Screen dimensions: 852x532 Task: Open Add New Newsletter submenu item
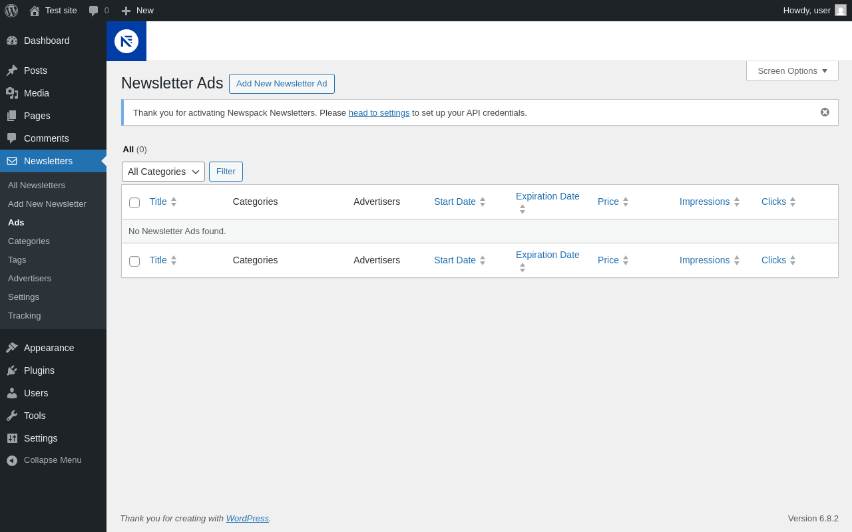pyautogui.click(x=47, y=203)
